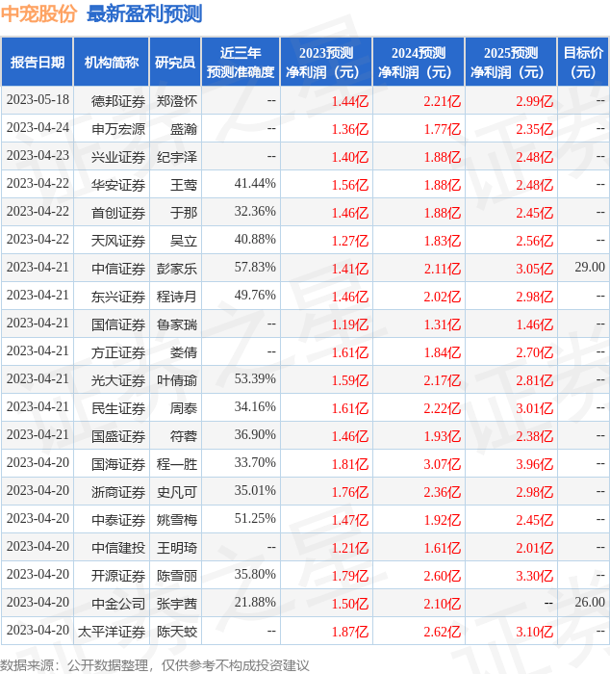Click the 2.99亿 forecast value in 德邦证券 row
Screen dimensions: 610x674
click(x=535, y=101)
